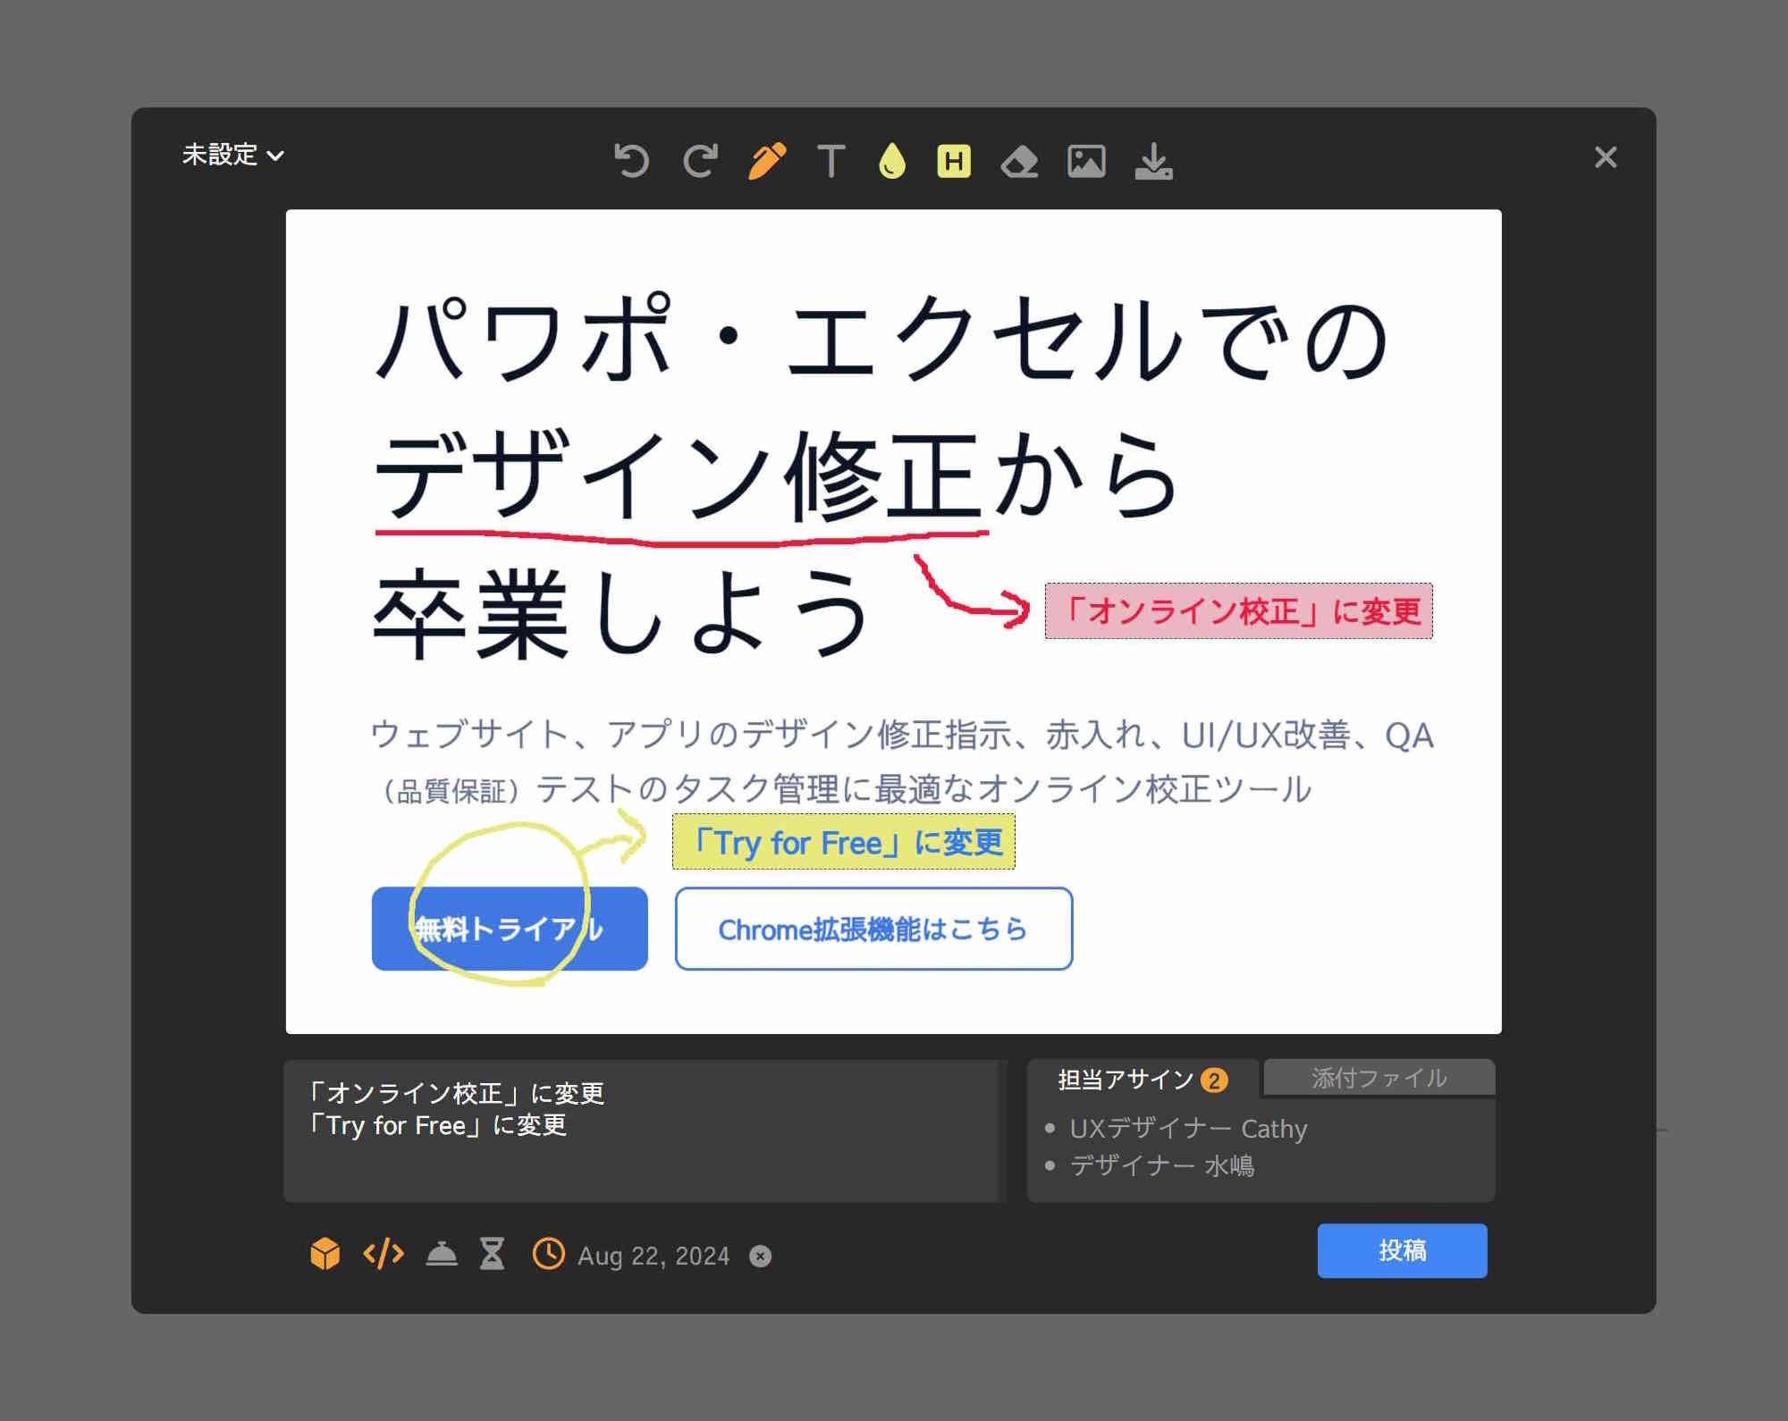Viewport: 1788px width, 1421px height.
Task: Click the redo arrow icon
Action: [700, 161]
